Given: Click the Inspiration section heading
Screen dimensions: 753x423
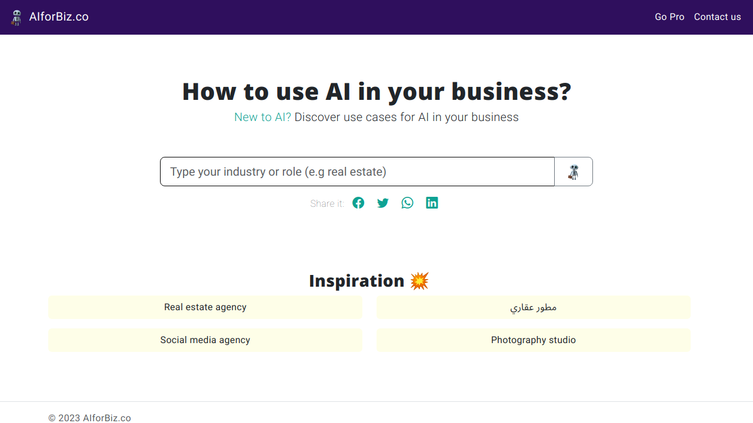Looking at the screenshot, I should pos(356,281).
